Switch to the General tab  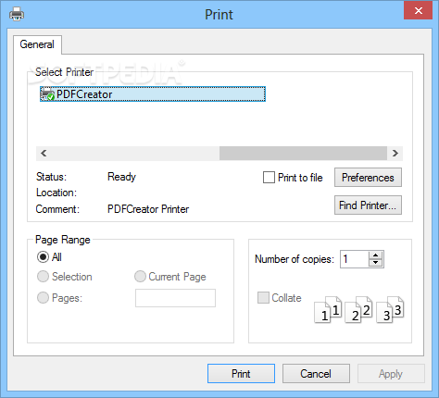(x=37, y=44)
